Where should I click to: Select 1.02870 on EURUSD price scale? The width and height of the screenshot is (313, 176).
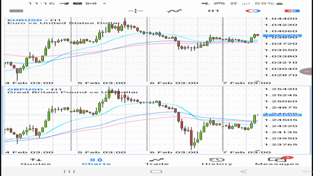point(281,75)
